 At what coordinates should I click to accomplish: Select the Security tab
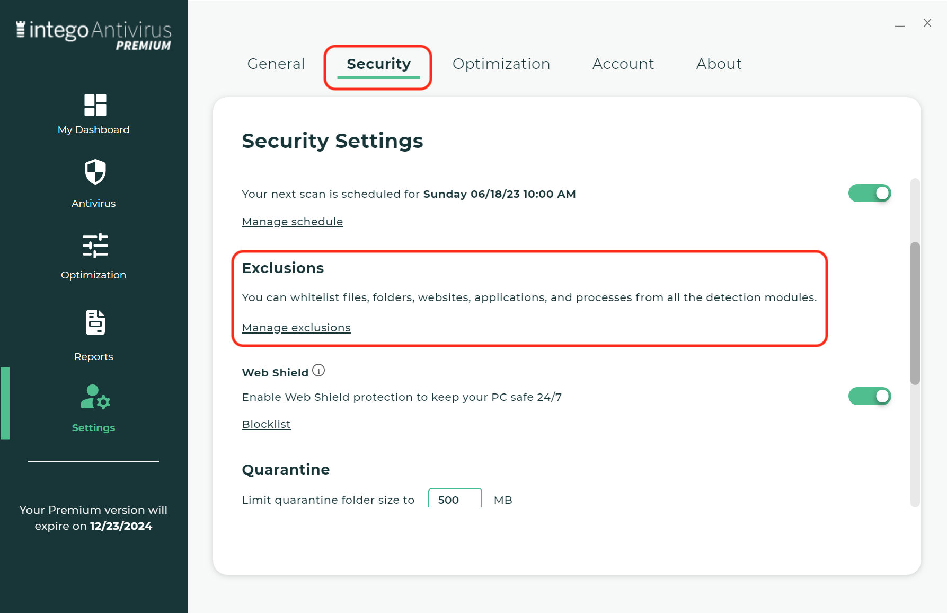[378, 64]
